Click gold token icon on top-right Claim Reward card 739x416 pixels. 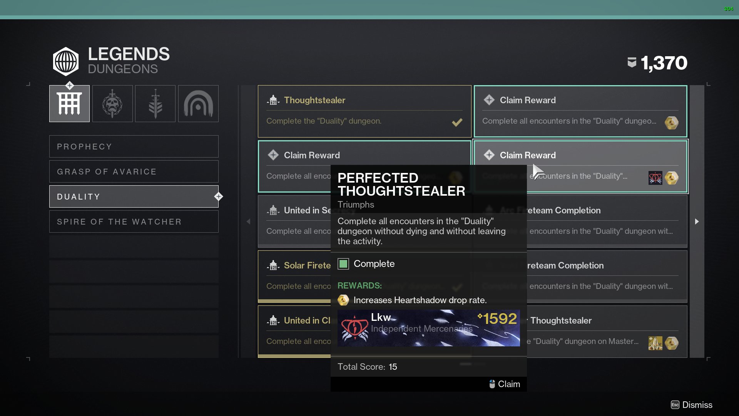pyautogui.click(x=672, y=123)
